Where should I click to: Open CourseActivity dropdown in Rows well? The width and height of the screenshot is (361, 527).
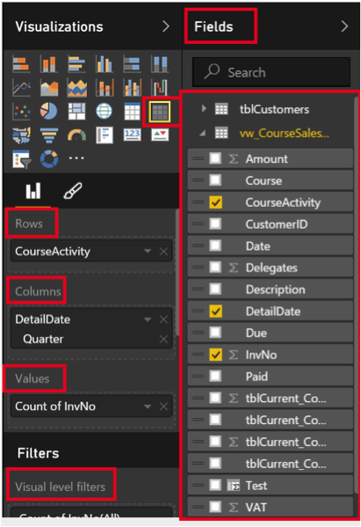pos(148,251)
